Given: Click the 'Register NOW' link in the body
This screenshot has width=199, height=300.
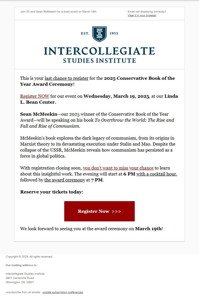Looking at the screenshot, I should 34,96.
